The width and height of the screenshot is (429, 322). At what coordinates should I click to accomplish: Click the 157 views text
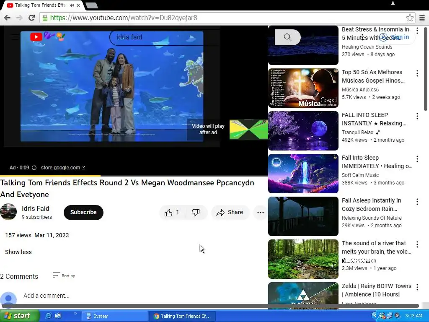(x=18, y=236)
